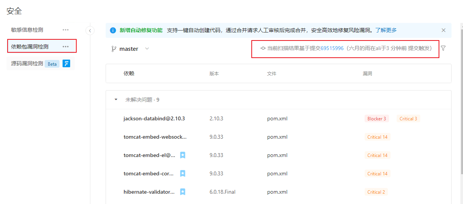The image size is (463, 204).
Task: Select the 源码漏洞检测 menu item
Action: 27,63
